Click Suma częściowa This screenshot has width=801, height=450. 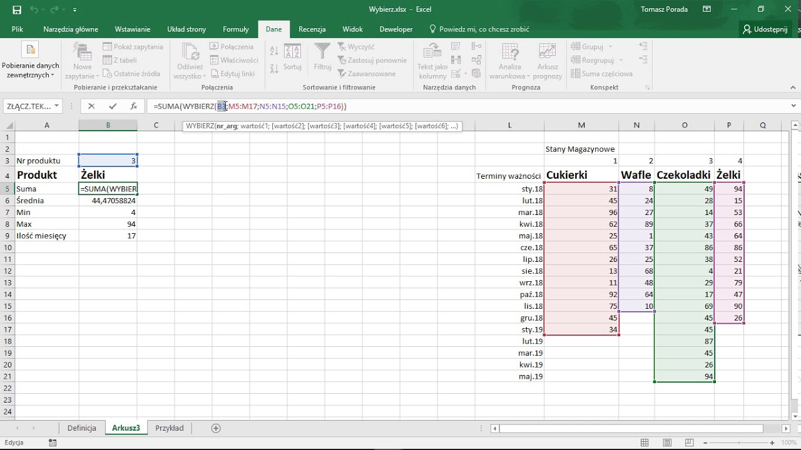click(601, 74)
